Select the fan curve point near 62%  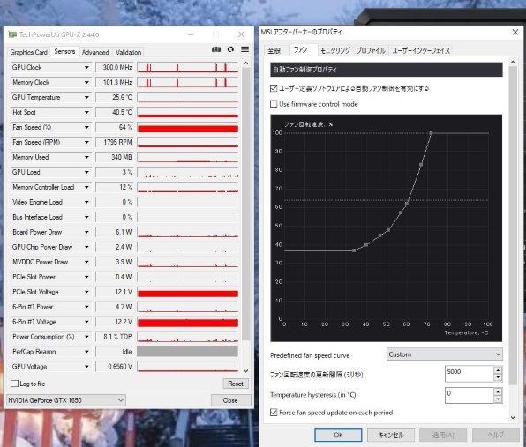pos(407,204)
